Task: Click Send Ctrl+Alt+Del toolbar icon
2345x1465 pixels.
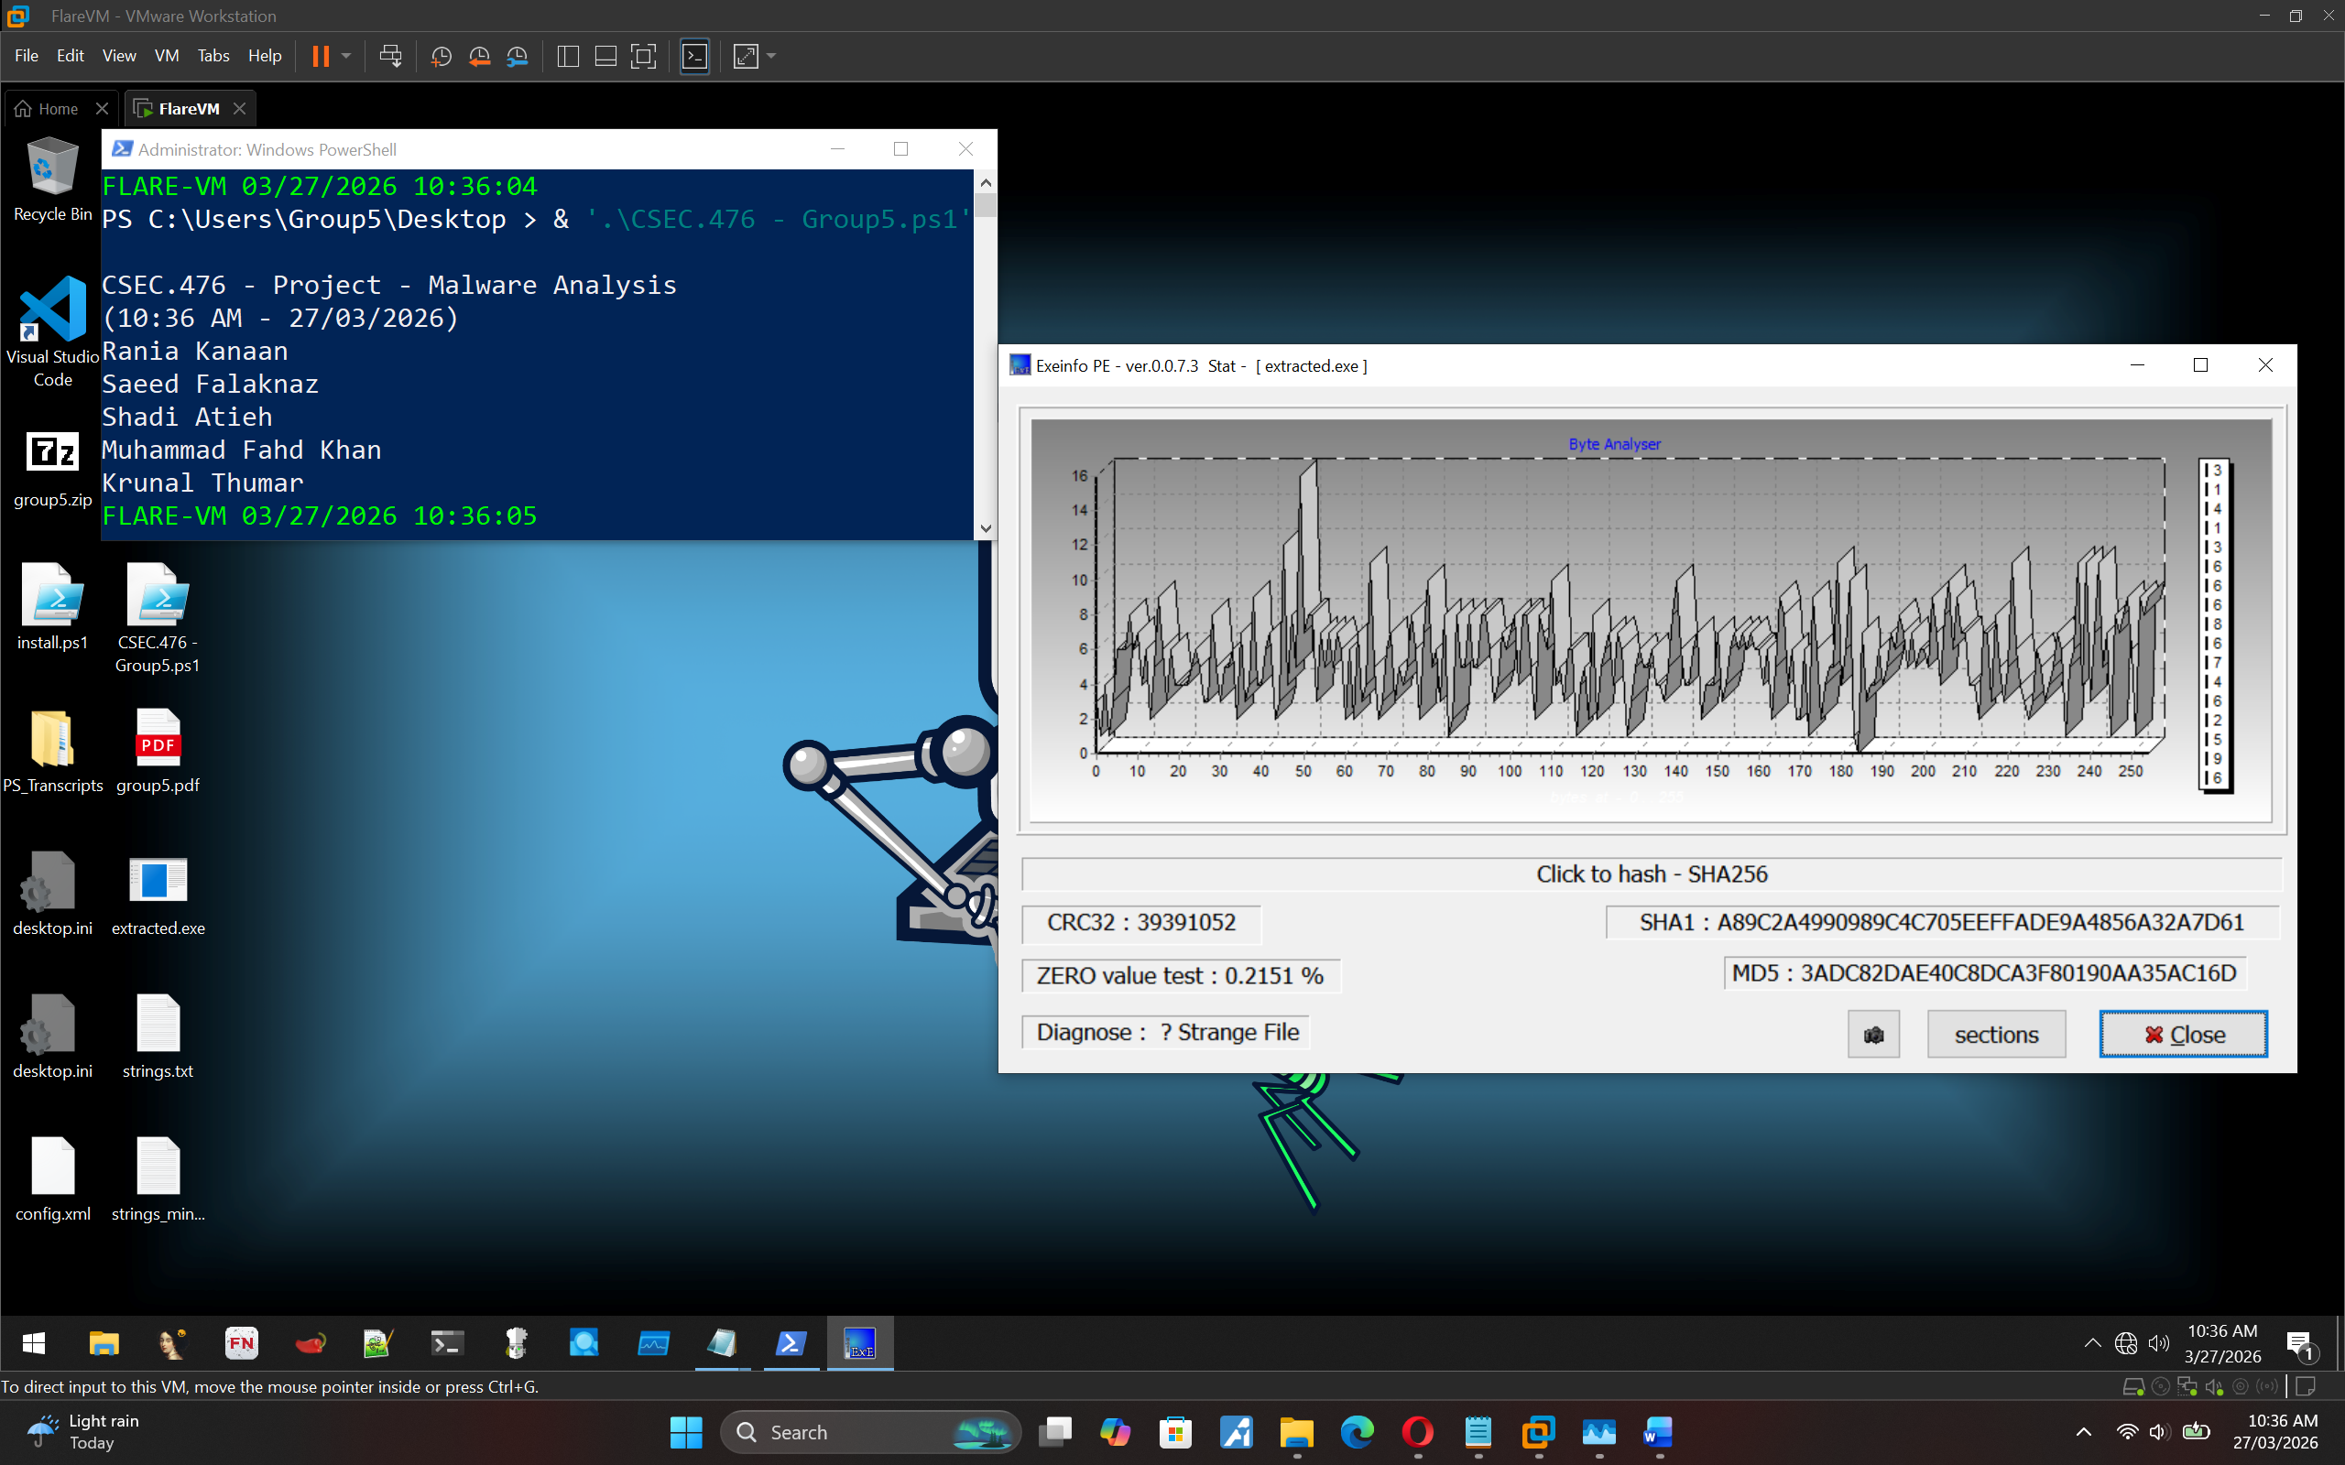Action: (390, 56)
